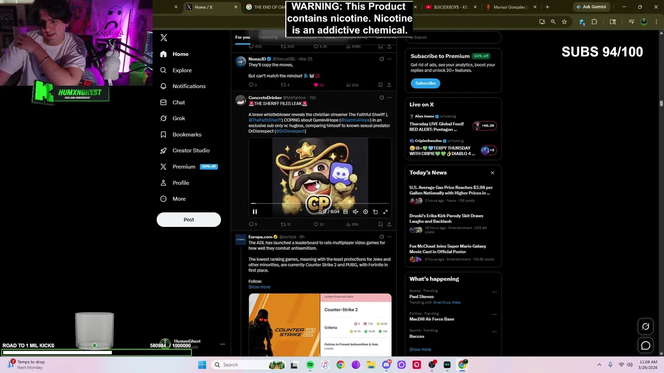
Task: Seek on the video progress bar
Action: coord(320,204)
